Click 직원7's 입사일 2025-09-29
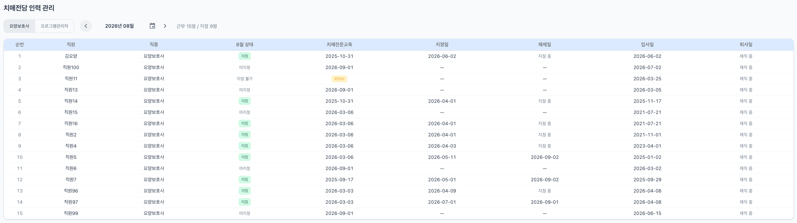This screenshot has width=797, height=223. click(647, 180)
